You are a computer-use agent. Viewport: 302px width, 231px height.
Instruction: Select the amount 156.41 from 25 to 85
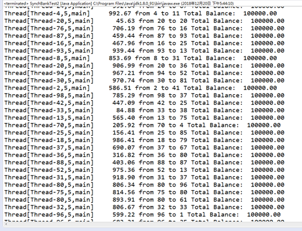pos(123,133)
